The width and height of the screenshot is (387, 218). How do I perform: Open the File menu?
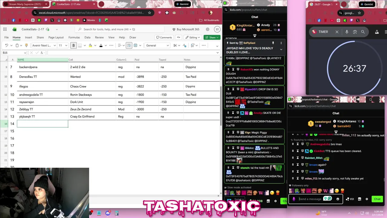click(6, 37)
